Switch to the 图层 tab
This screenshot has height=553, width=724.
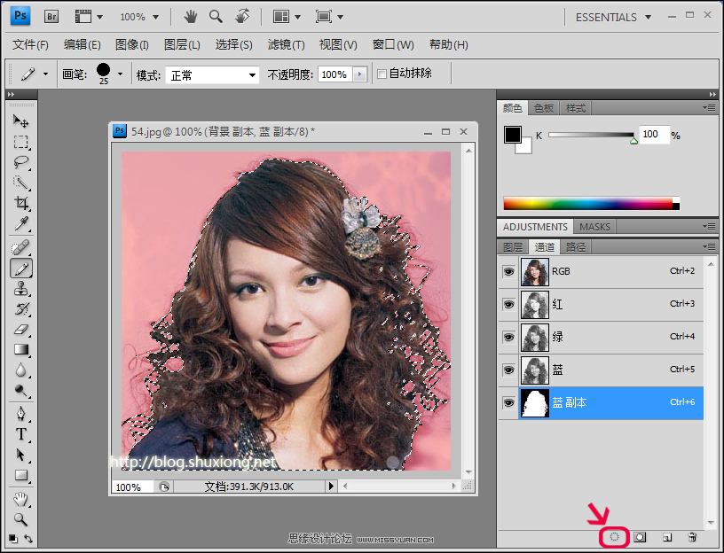click(513, 246)
